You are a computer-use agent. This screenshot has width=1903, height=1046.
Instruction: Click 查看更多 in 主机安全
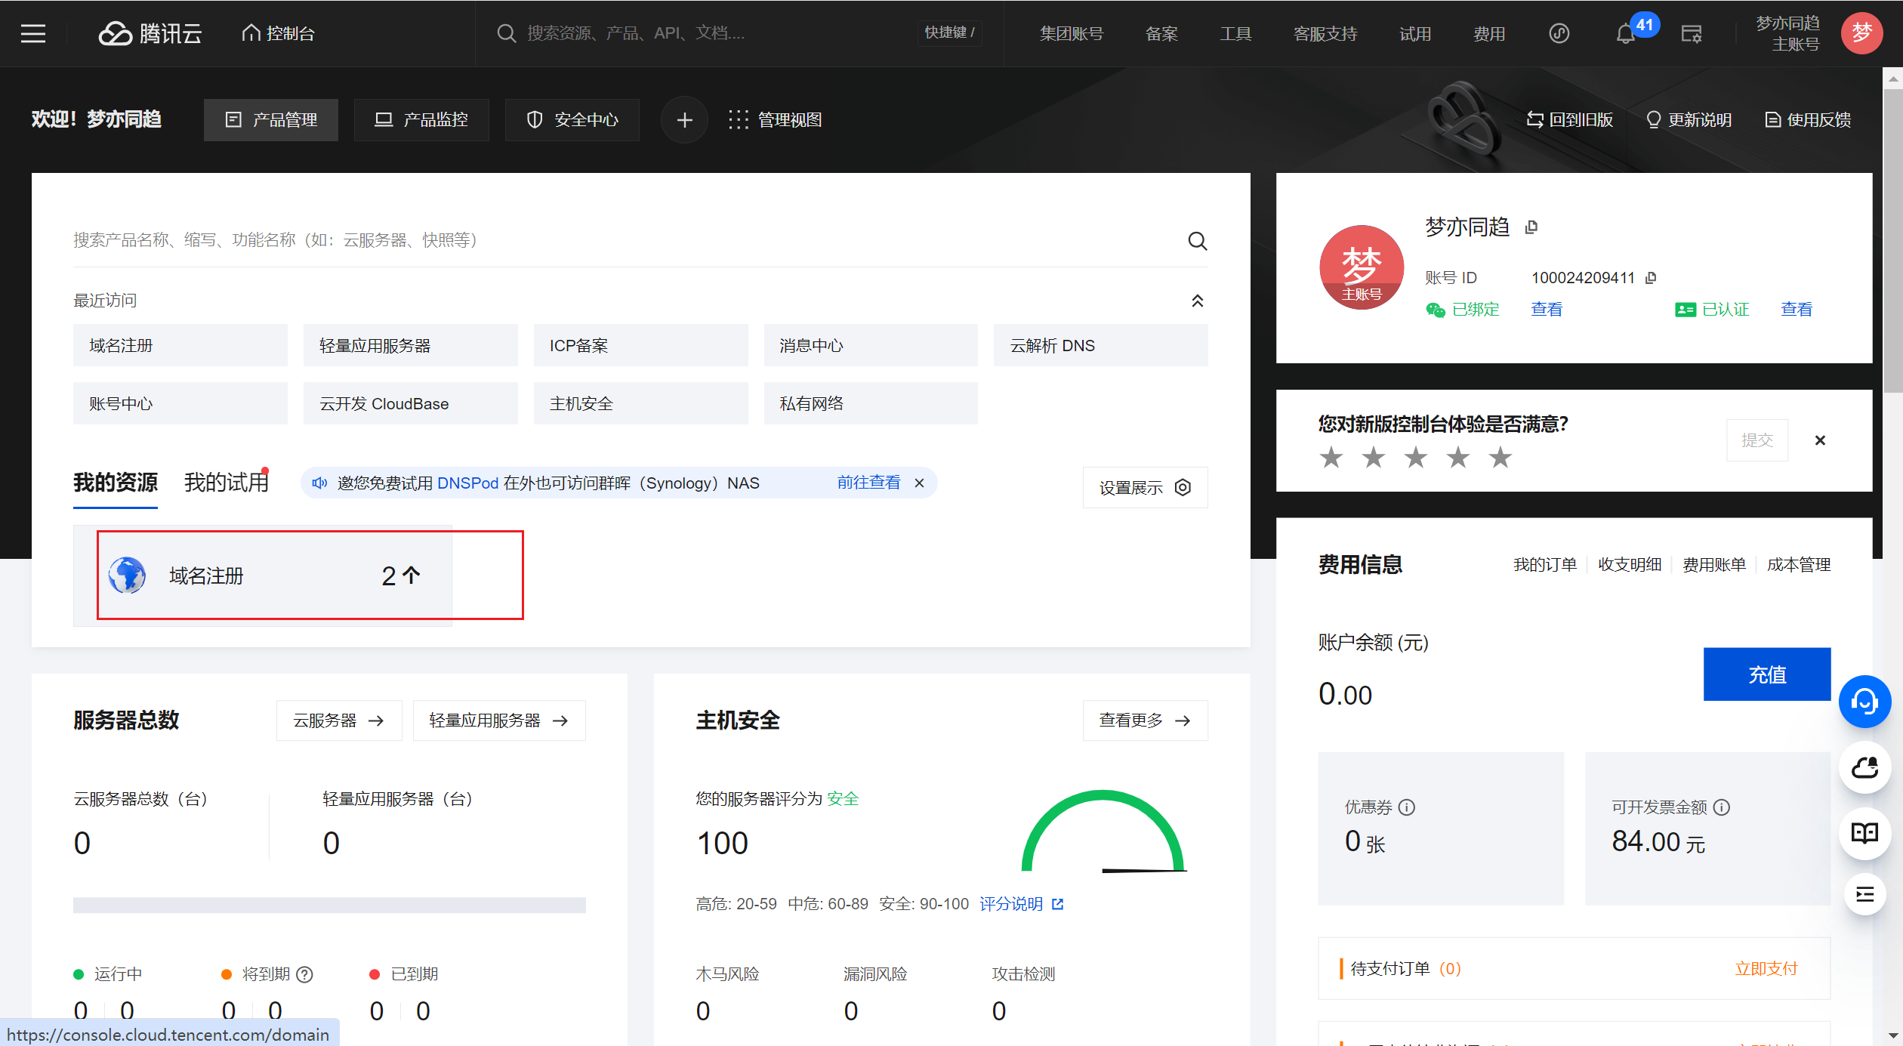(1145, 720)
